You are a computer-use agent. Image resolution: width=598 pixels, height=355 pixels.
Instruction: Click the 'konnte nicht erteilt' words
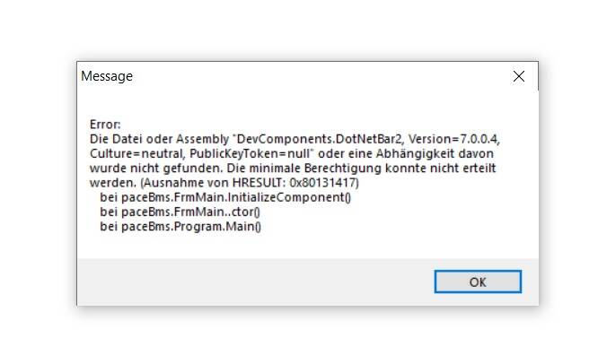coord(441,168)
